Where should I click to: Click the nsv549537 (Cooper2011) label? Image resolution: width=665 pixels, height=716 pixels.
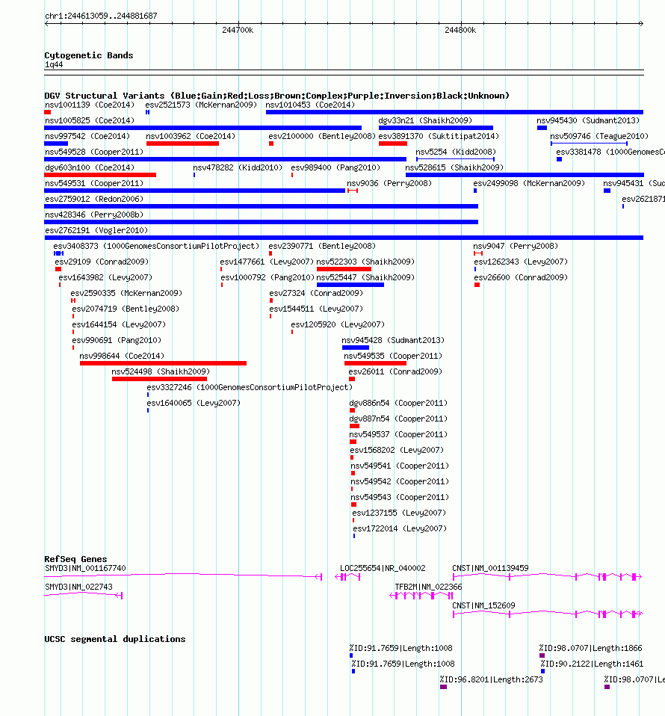click(398, 434)
